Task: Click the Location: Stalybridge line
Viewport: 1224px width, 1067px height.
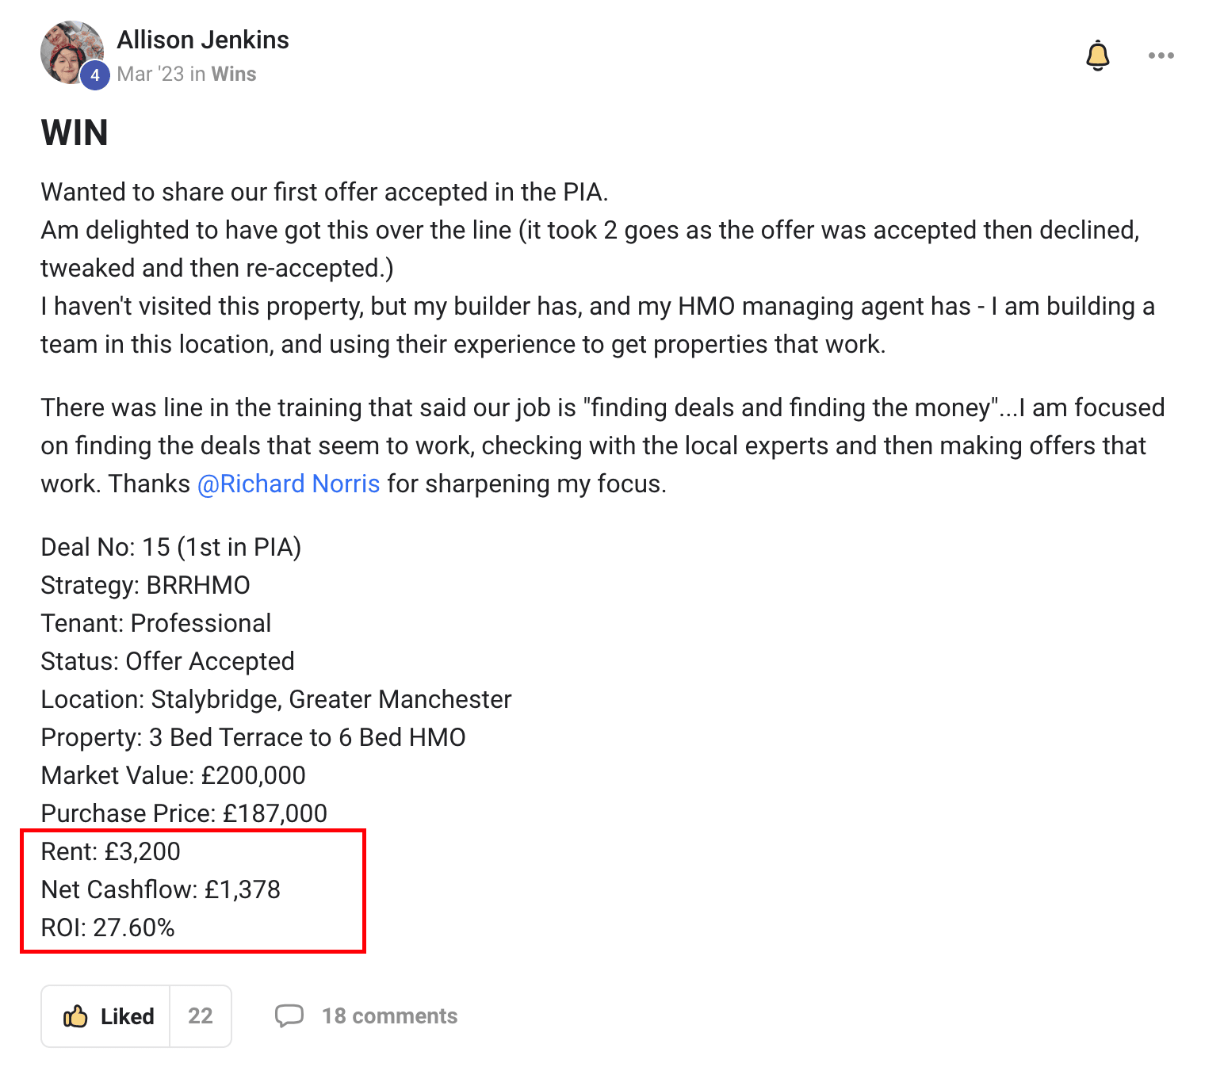Action: tap(276, 699)
